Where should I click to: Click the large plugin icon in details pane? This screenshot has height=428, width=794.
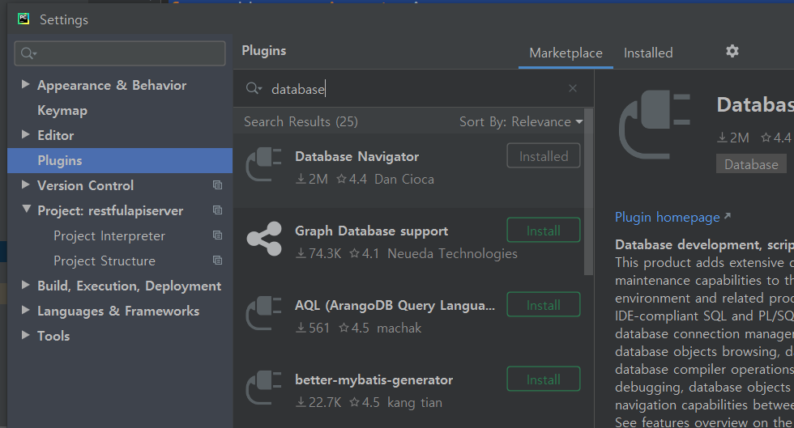coord(655,125)
